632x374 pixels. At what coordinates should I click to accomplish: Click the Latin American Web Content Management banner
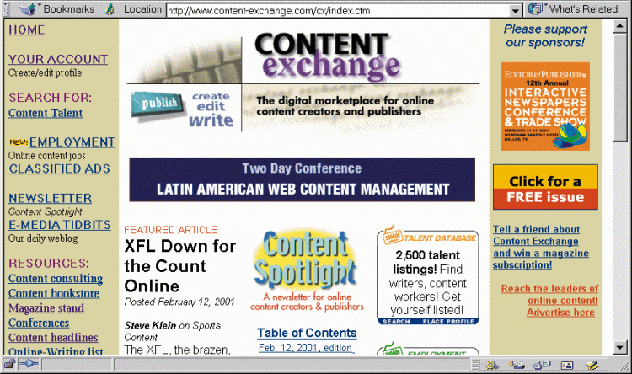(x=302, y=179)
